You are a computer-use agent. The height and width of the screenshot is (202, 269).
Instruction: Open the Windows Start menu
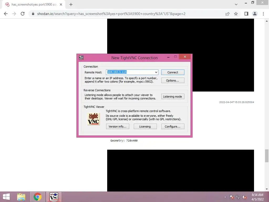[6, 197]
